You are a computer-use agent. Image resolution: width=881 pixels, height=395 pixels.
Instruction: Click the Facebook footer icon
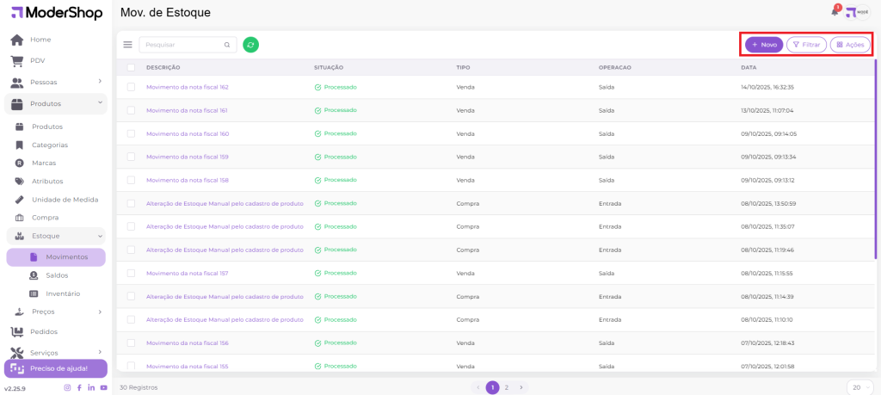pos(80,388)
